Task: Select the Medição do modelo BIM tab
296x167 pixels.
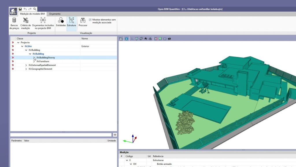Action: [32, 14]
